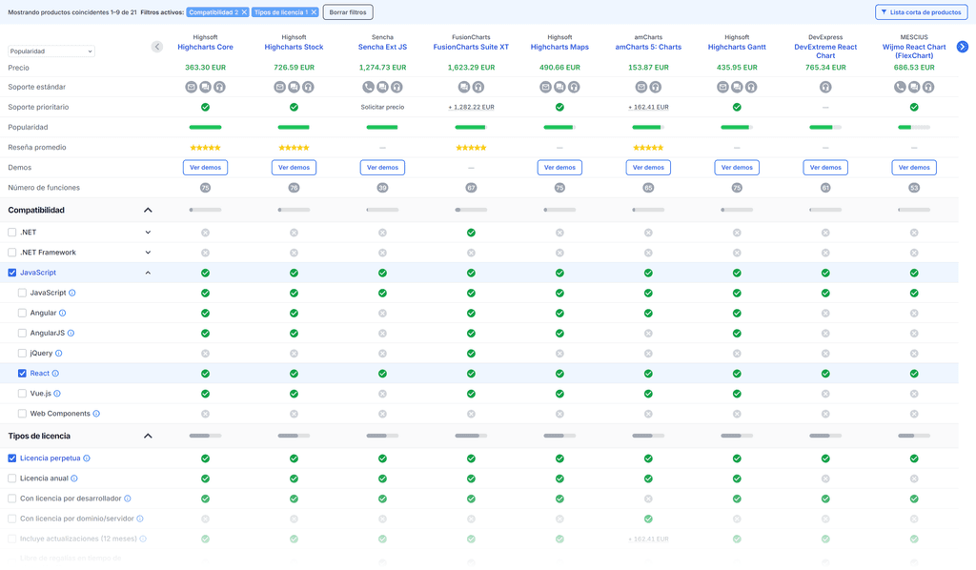Click Ver demos for Sencha Ext JS
976x570 pixels.
click(382, 168)
